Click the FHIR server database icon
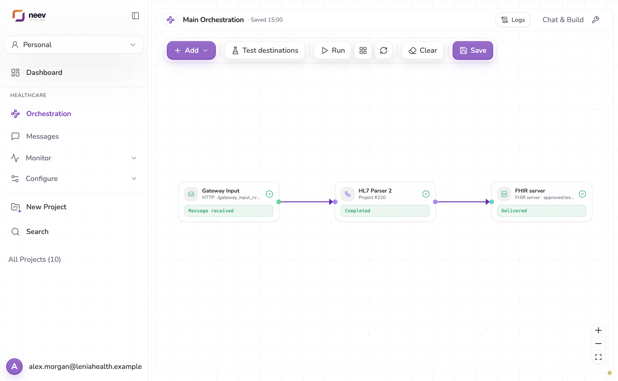 (504, 194)
